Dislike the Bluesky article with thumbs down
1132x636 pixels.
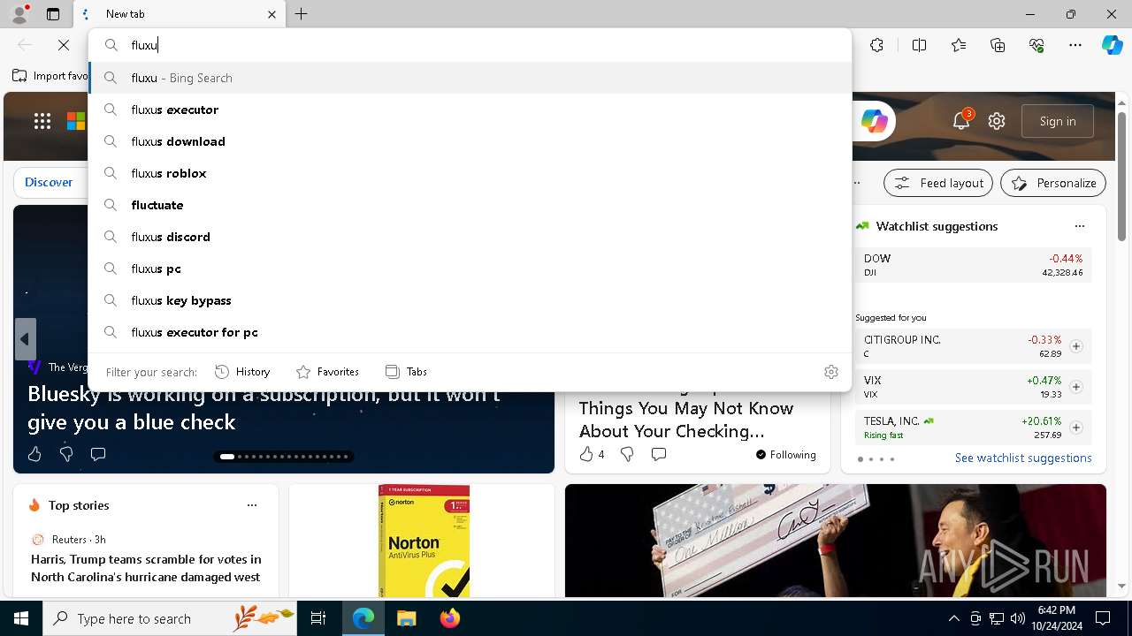66,454
